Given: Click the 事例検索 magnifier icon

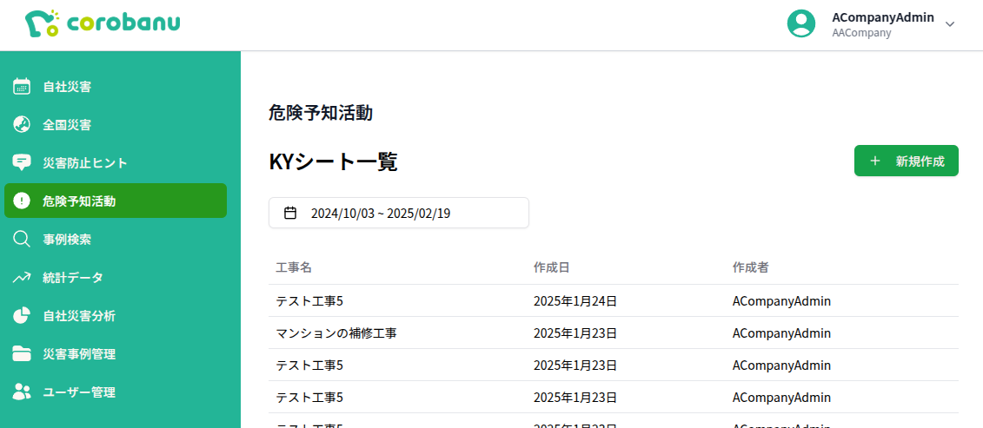Looking at the screenshot, I should [x=22, y=240].
